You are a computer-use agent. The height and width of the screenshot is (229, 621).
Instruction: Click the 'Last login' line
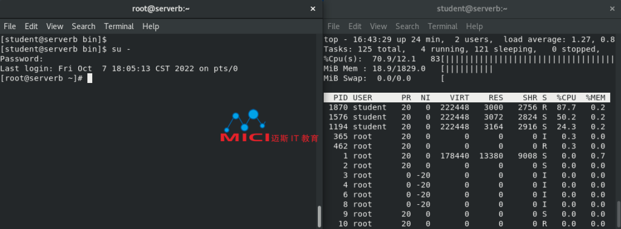pos(119,68)
